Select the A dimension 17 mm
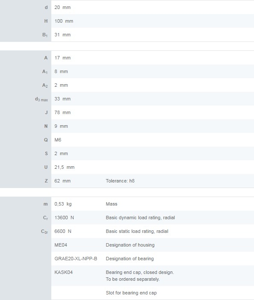 (62, 58)
